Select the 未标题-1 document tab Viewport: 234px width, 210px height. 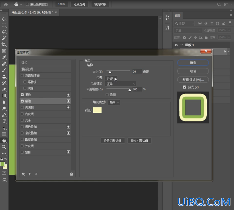(32, 12)
